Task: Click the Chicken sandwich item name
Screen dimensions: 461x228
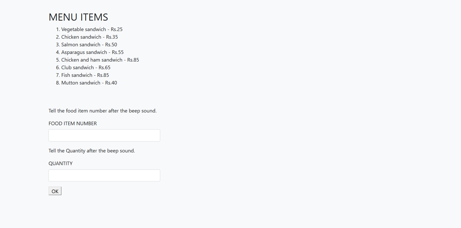Action: tap(81, 37)
